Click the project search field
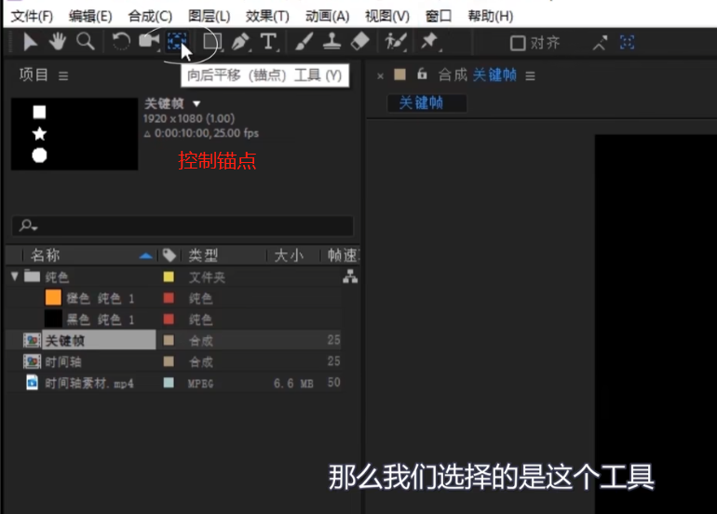The width and height of the screenshot is (717, 514). [x=183, y=225]
